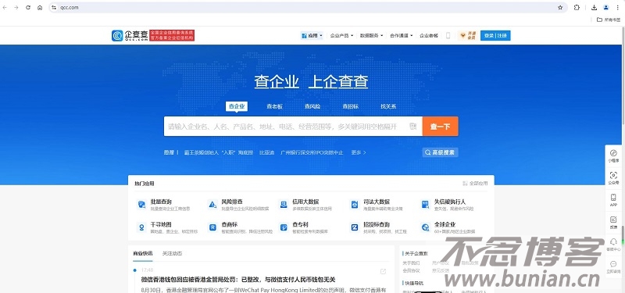Select the 商业快讯 news tab
625x293 pixels.
143,253
